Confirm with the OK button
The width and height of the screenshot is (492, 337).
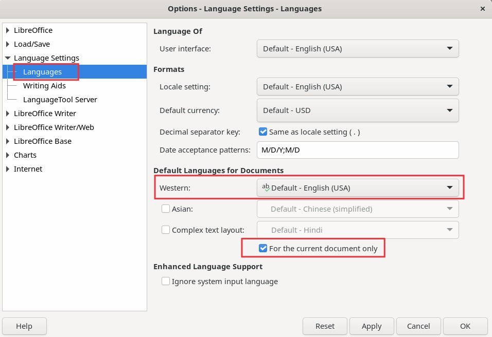tap(465, 326)
